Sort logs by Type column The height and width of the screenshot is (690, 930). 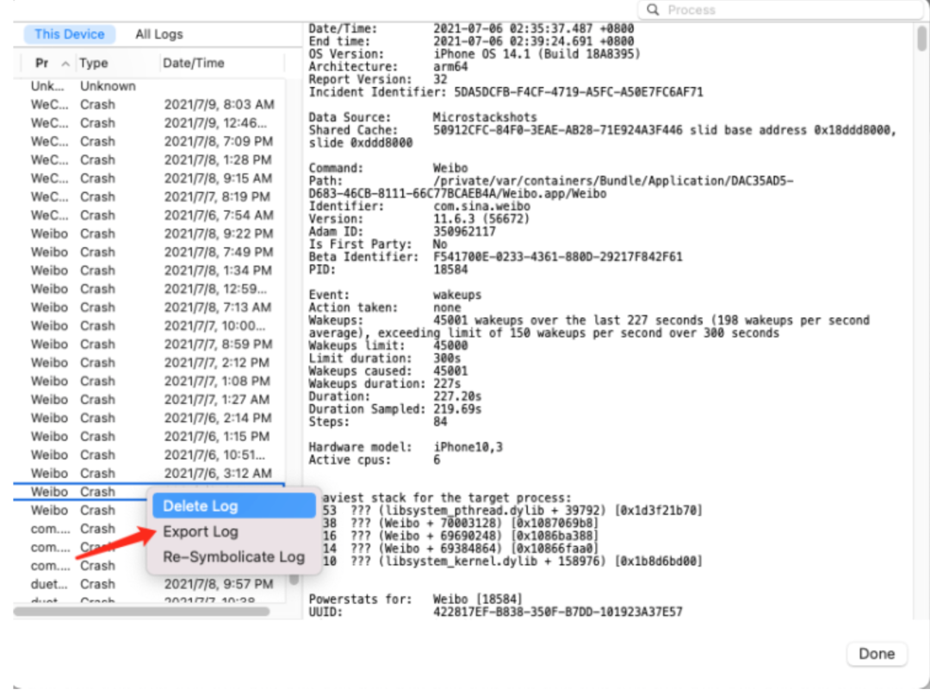[94, 63]
